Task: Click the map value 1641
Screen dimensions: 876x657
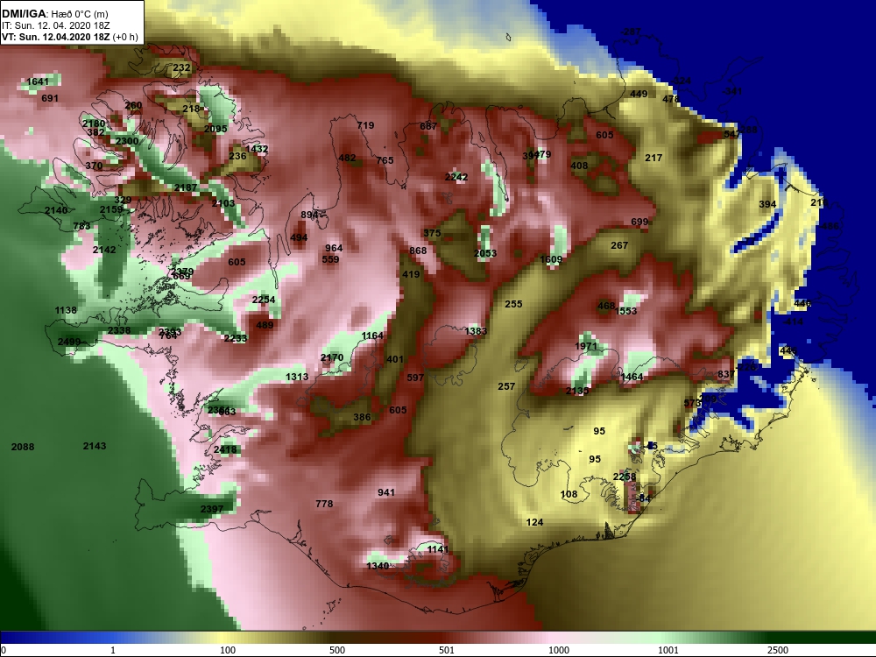Action: point(38,81)
